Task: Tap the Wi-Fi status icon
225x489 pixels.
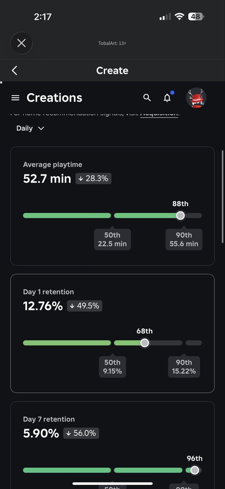Action: click(179, 17)
